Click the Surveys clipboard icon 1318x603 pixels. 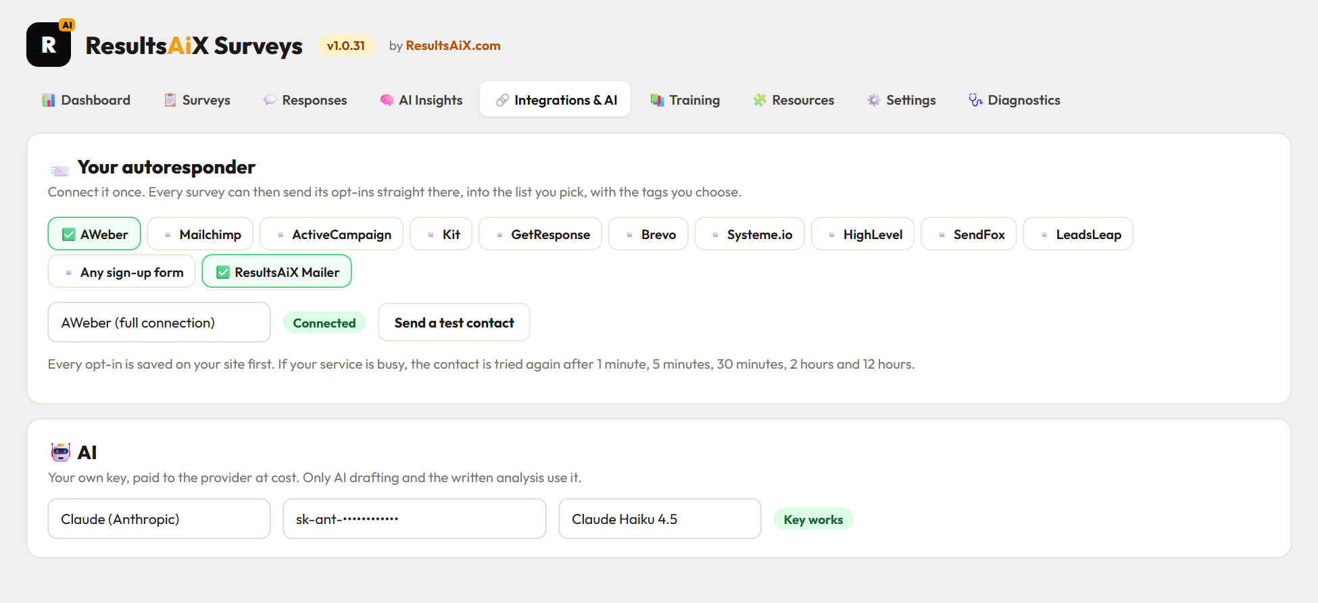[170, 100]
